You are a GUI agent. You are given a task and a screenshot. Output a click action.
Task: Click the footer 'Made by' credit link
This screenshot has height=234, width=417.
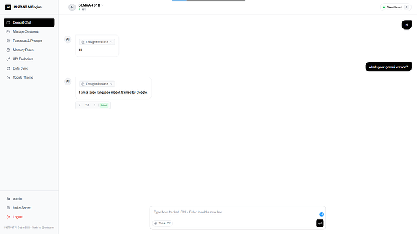click(43, 227)
